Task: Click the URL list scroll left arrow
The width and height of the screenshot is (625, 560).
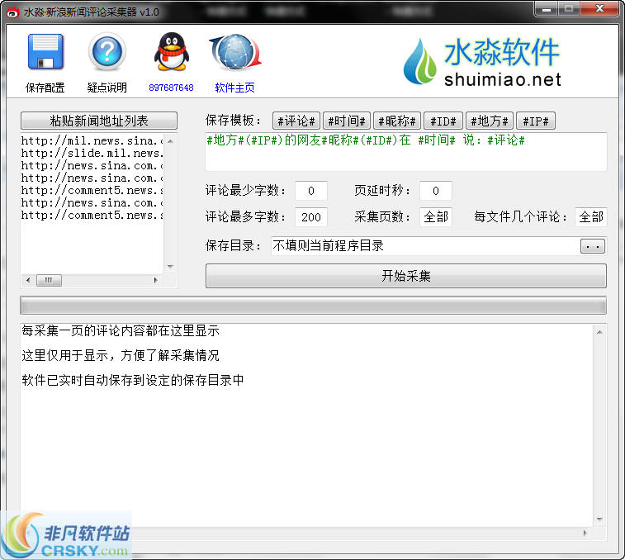Action: tap(28, 280)
